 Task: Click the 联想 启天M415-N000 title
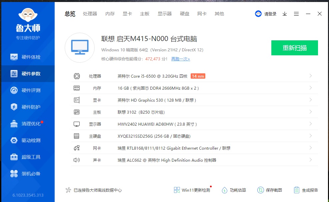click(149, 39)
